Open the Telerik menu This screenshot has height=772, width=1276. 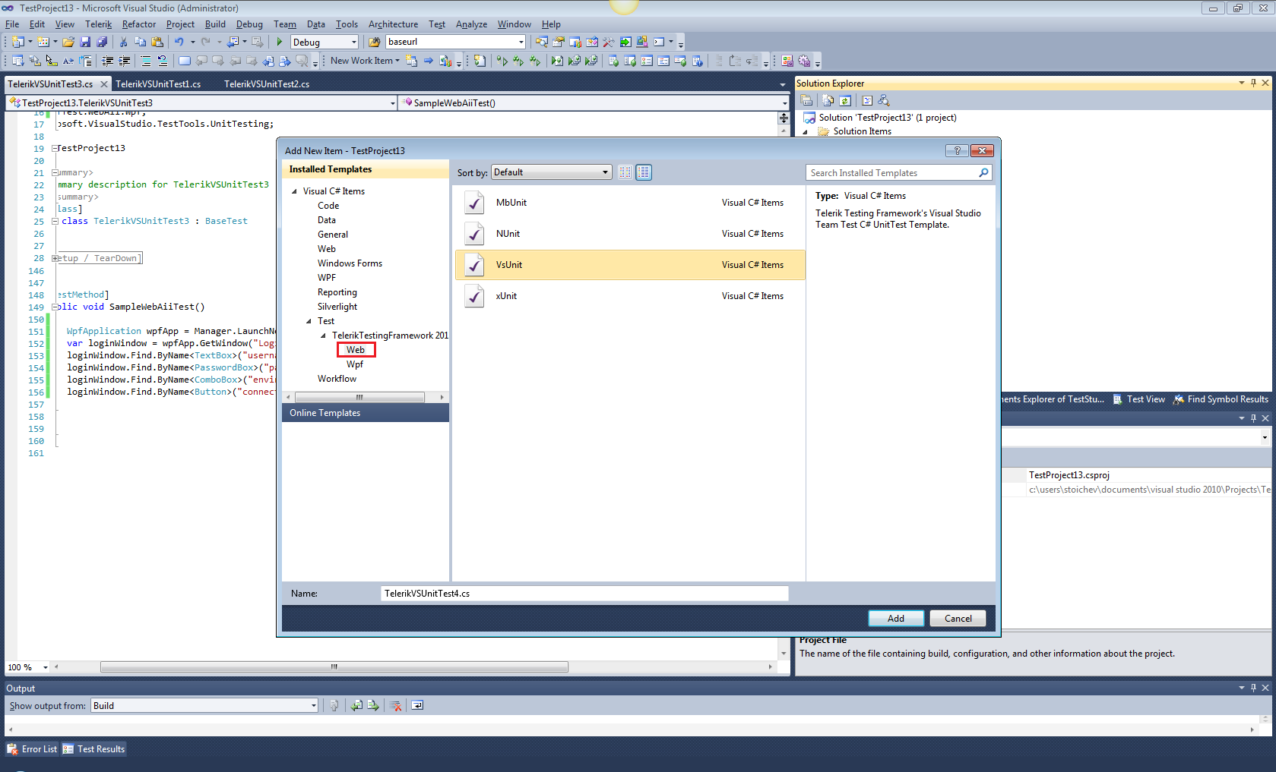[99, 24]
